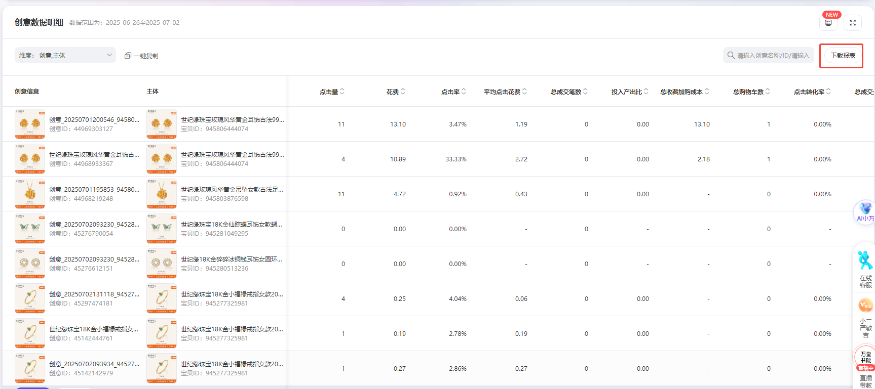Screen dimensions: 875x389
Task: Click the 点击转化率 column header
Action: pyautogui.click(x=809, y=92)
